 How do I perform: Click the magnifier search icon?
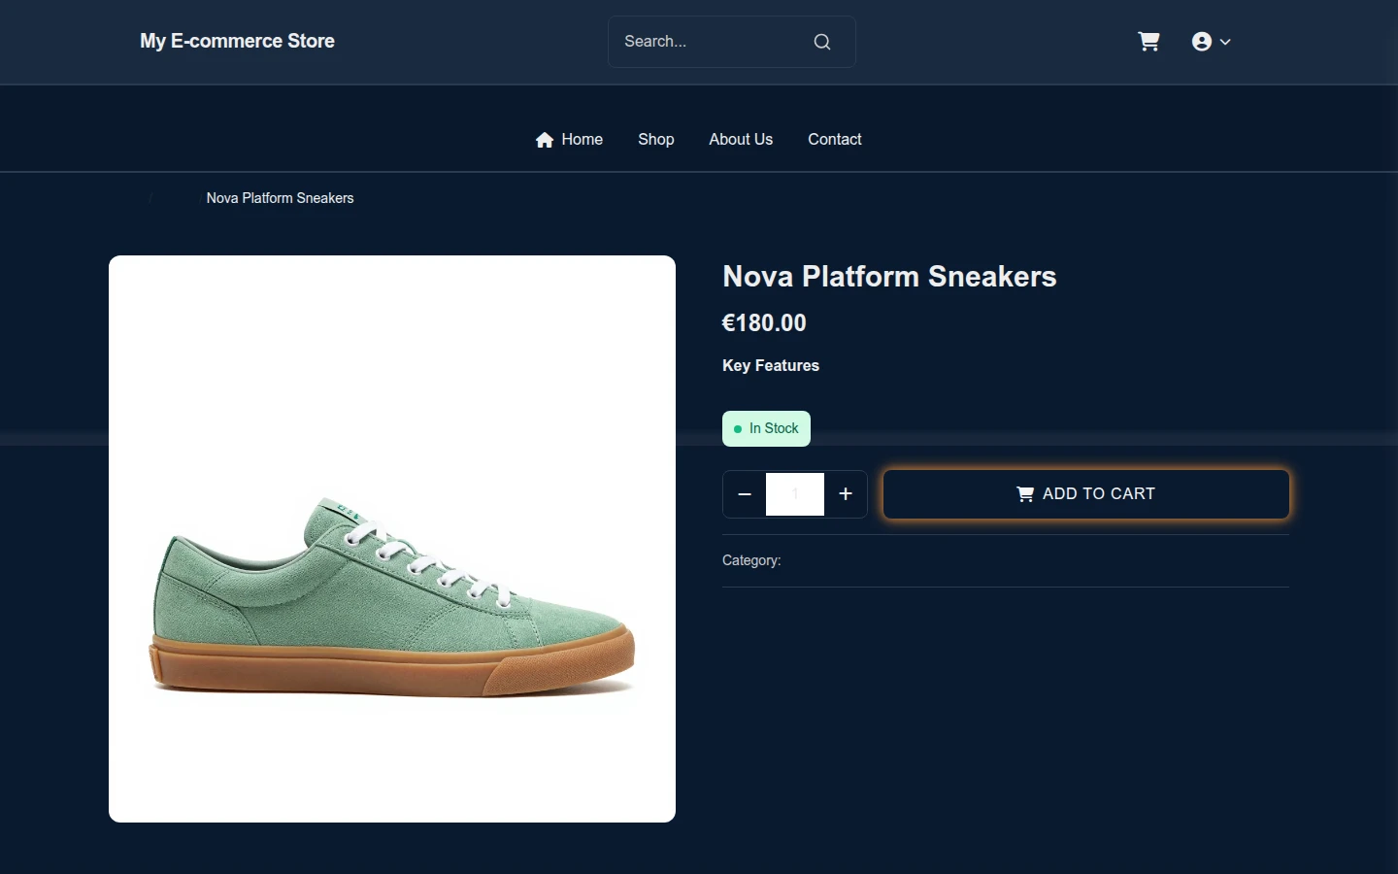coord(822,42)
